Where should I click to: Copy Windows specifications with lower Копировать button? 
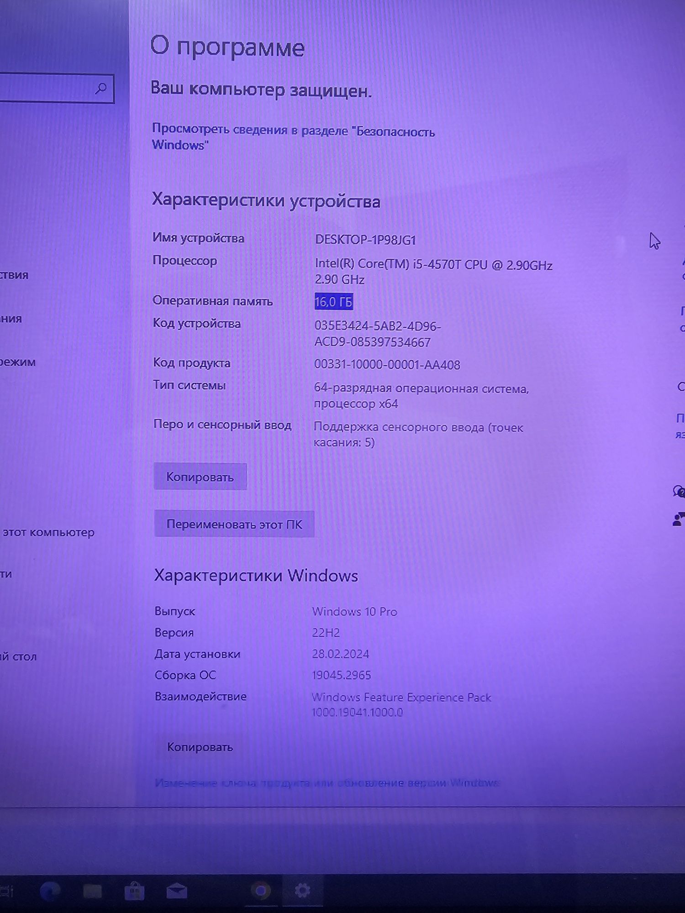tap(200, 747)
